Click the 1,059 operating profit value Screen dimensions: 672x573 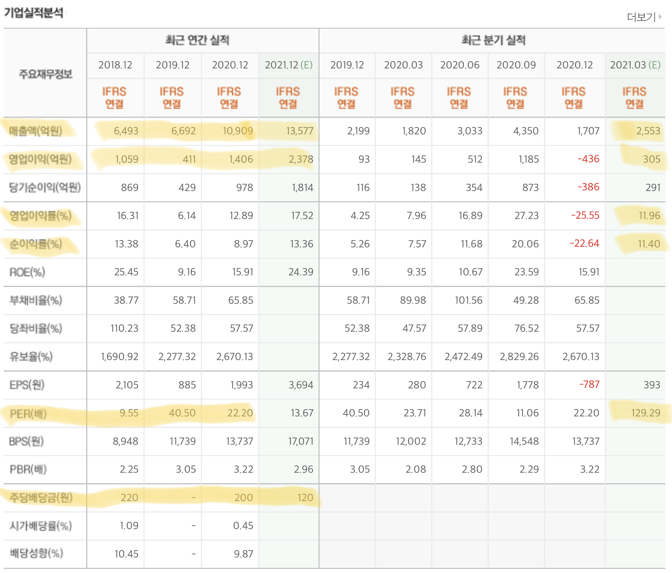126,159
